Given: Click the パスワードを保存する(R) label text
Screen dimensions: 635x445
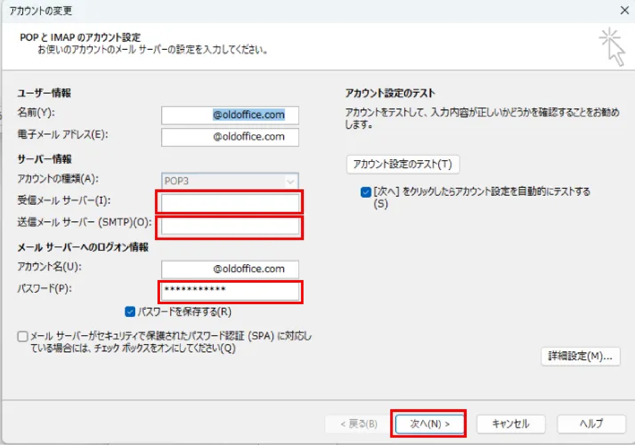Looking at the screenshot, I should tap(184, 312).
